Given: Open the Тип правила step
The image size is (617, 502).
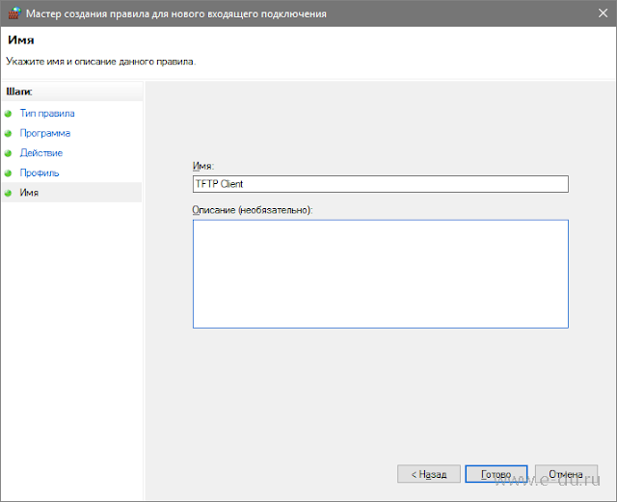Looking at the screenshot, I should [x=47, y=114].
